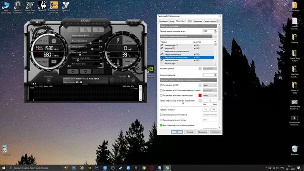Toggle checkmark for 'Загрузка ГП' graph

pyautogui.click(x=161, y=48)
